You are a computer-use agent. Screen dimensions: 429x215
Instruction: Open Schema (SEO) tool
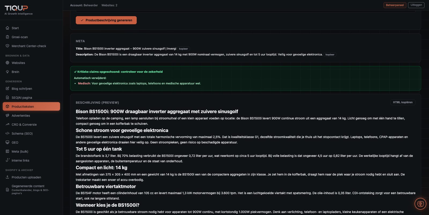31,133
